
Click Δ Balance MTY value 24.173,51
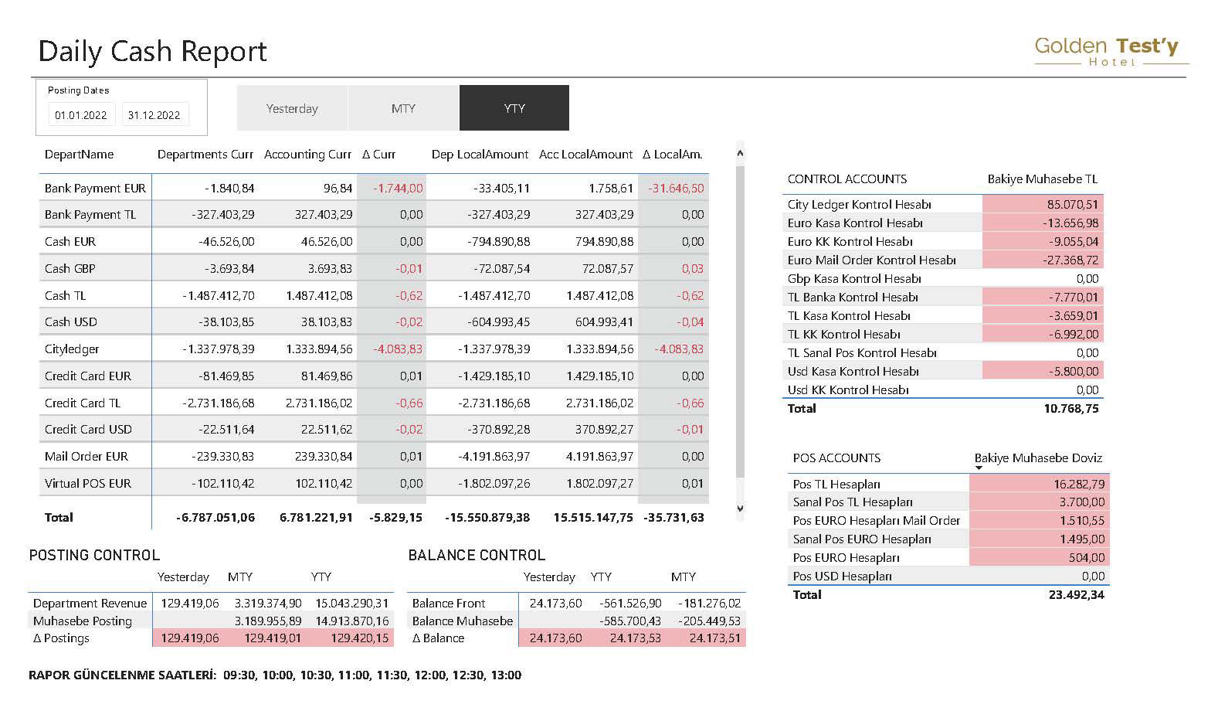[715, 638]
